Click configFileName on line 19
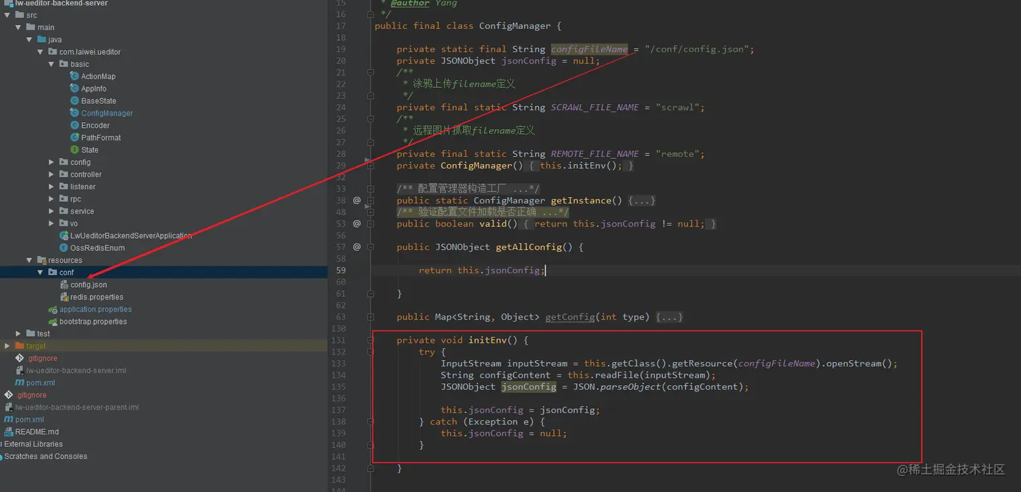Image resolution: width=1021 pixels, height=492 pixels. pyautogui.click(x=590, y=49)
